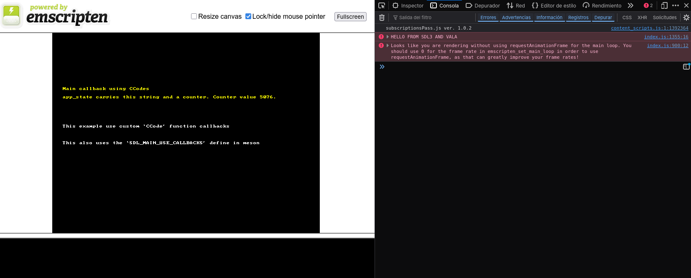Screen dimensions: 691x278
Task: Open the index.js:1355:16 source link
Action: pos(666,37)
